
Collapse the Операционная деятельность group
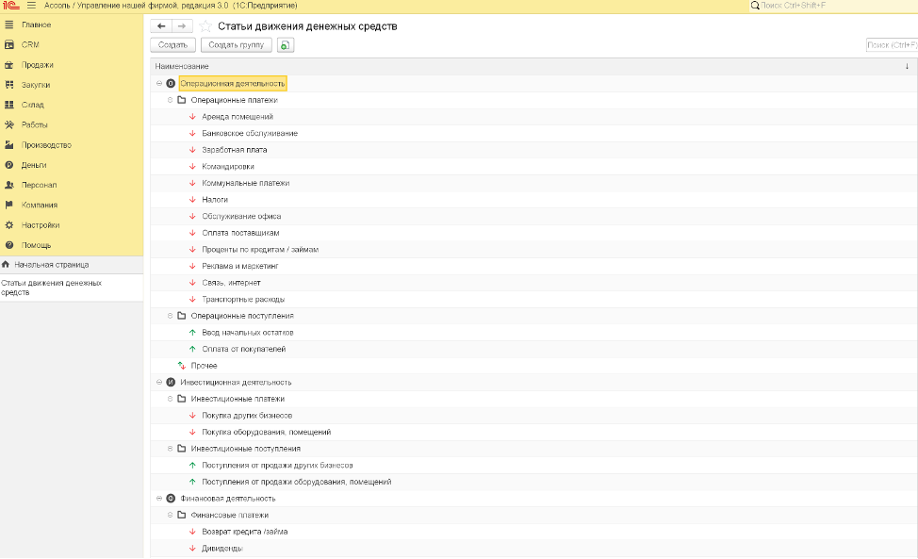pyautogui.click(x=159, y=84)
